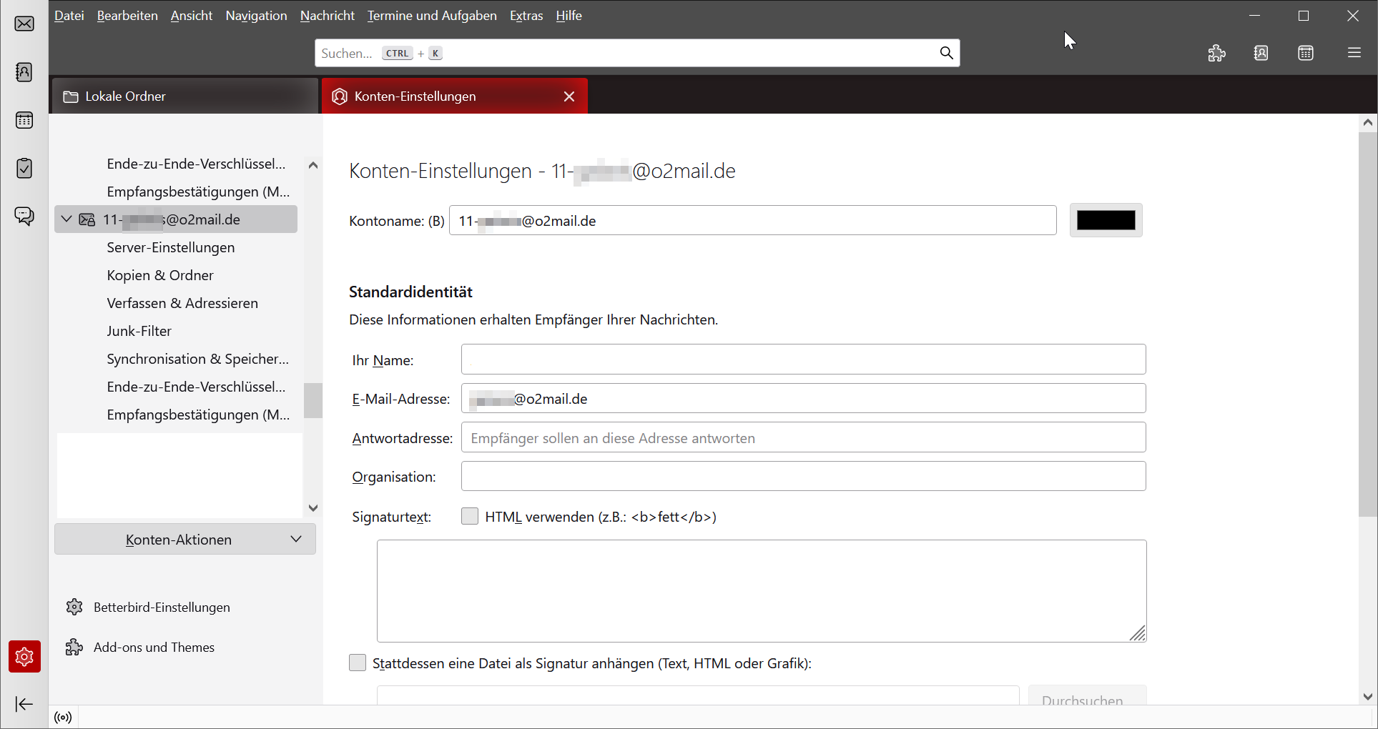1378x729 pixels.
Task: Click the red Settings gear sidebar icon
Action: 24,656
